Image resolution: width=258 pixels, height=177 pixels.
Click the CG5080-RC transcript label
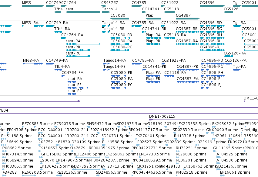click(x=121, y=47)
